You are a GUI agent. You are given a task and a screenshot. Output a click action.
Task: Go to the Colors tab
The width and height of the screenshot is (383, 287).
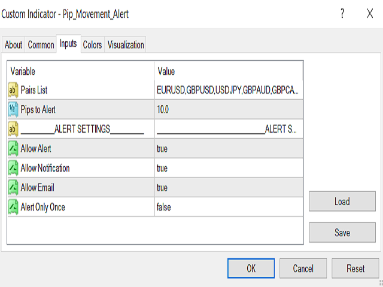tap(92, 45)
